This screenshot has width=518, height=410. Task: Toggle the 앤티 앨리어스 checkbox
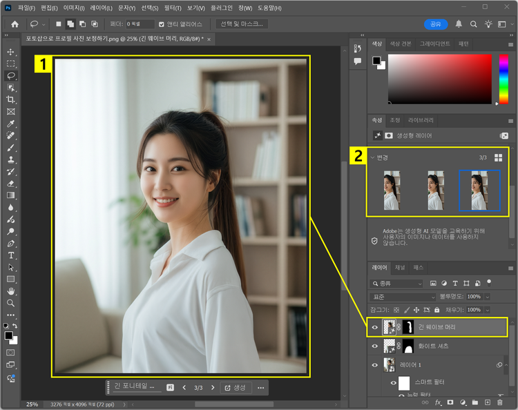pyautogui.click(x=162, y=24)
